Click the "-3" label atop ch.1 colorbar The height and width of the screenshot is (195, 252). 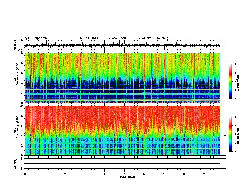(x=234, y=64)
